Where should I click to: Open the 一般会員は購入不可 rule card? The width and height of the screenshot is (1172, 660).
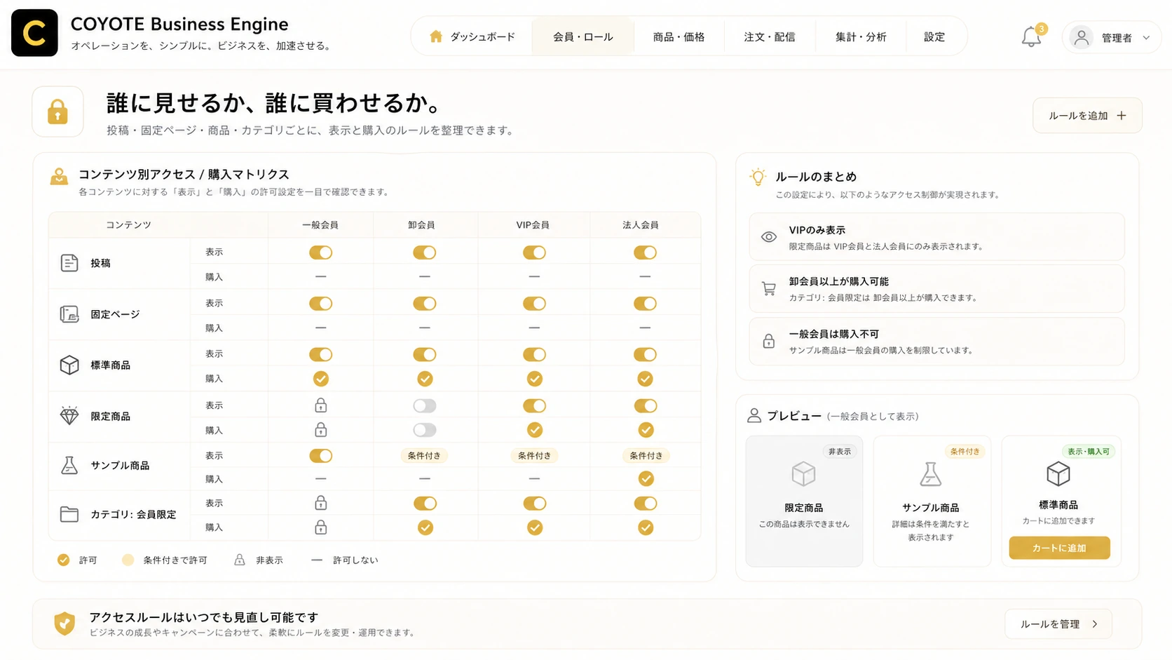pos(936,342)
